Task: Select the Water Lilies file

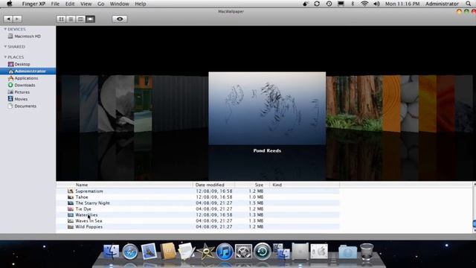Action: pos(198,215)
